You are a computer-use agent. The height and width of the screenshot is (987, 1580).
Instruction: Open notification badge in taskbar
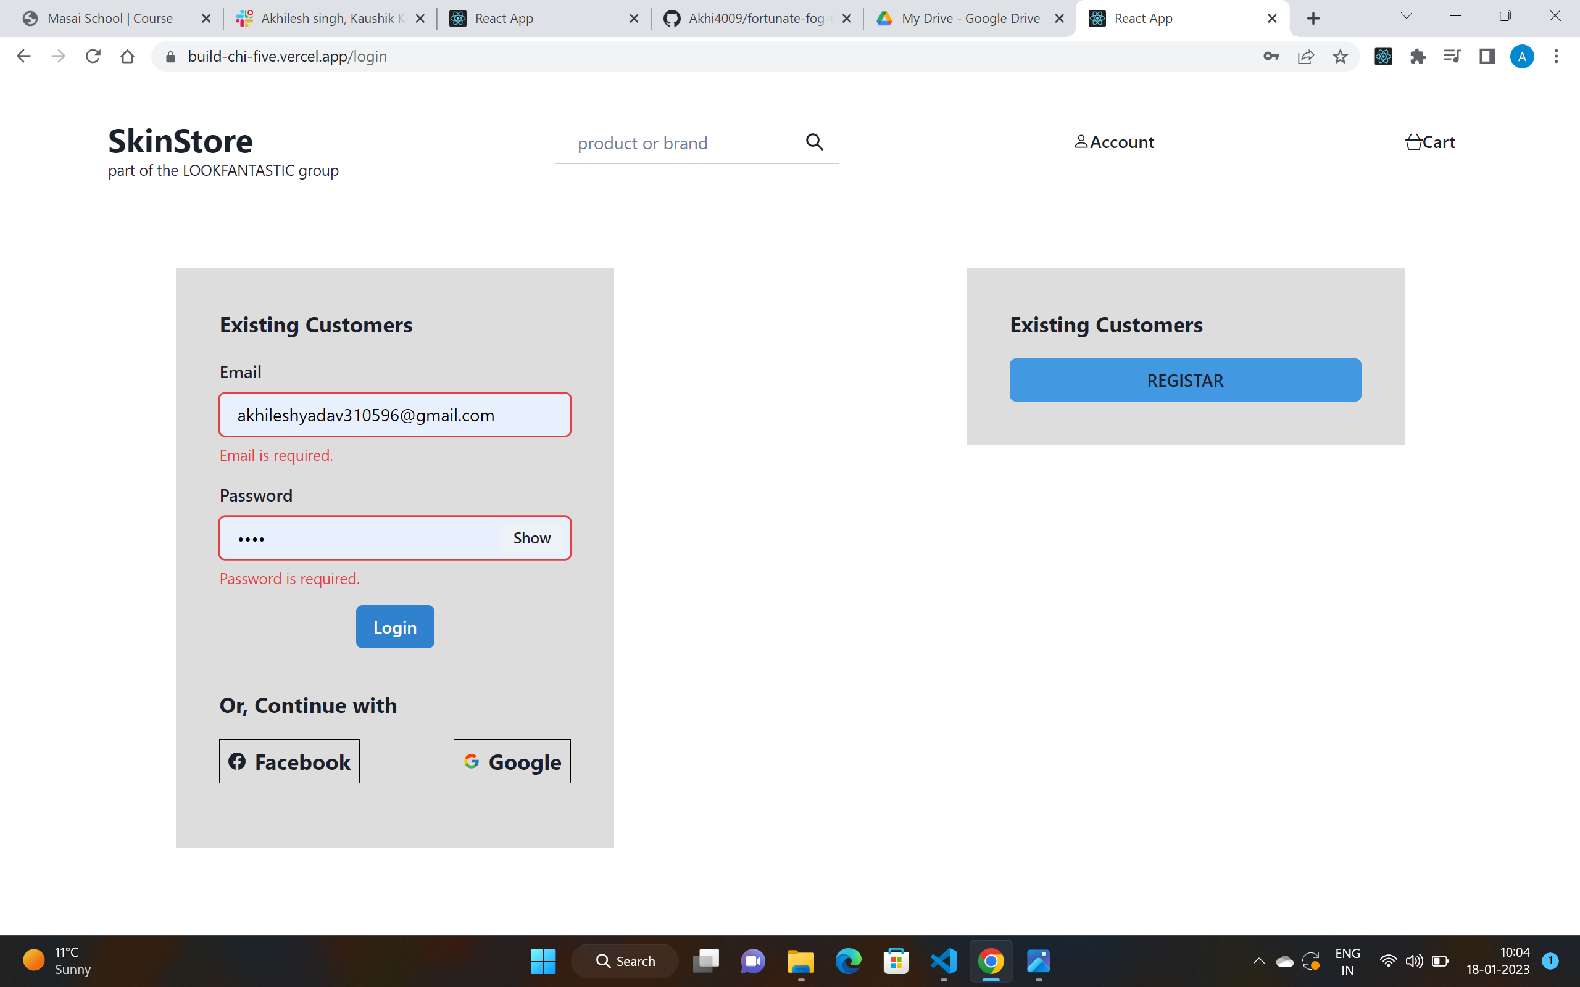[1550, 960]
